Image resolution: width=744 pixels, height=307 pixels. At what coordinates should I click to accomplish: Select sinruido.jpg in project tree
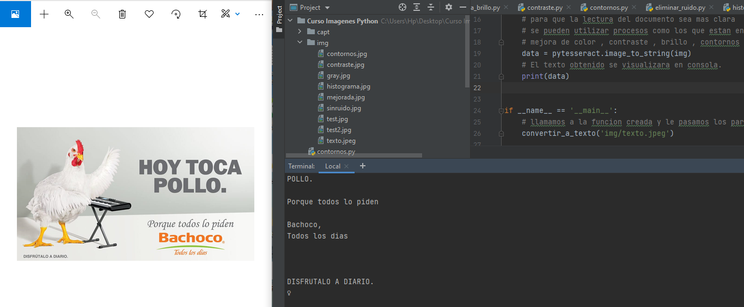click(344, 108)
